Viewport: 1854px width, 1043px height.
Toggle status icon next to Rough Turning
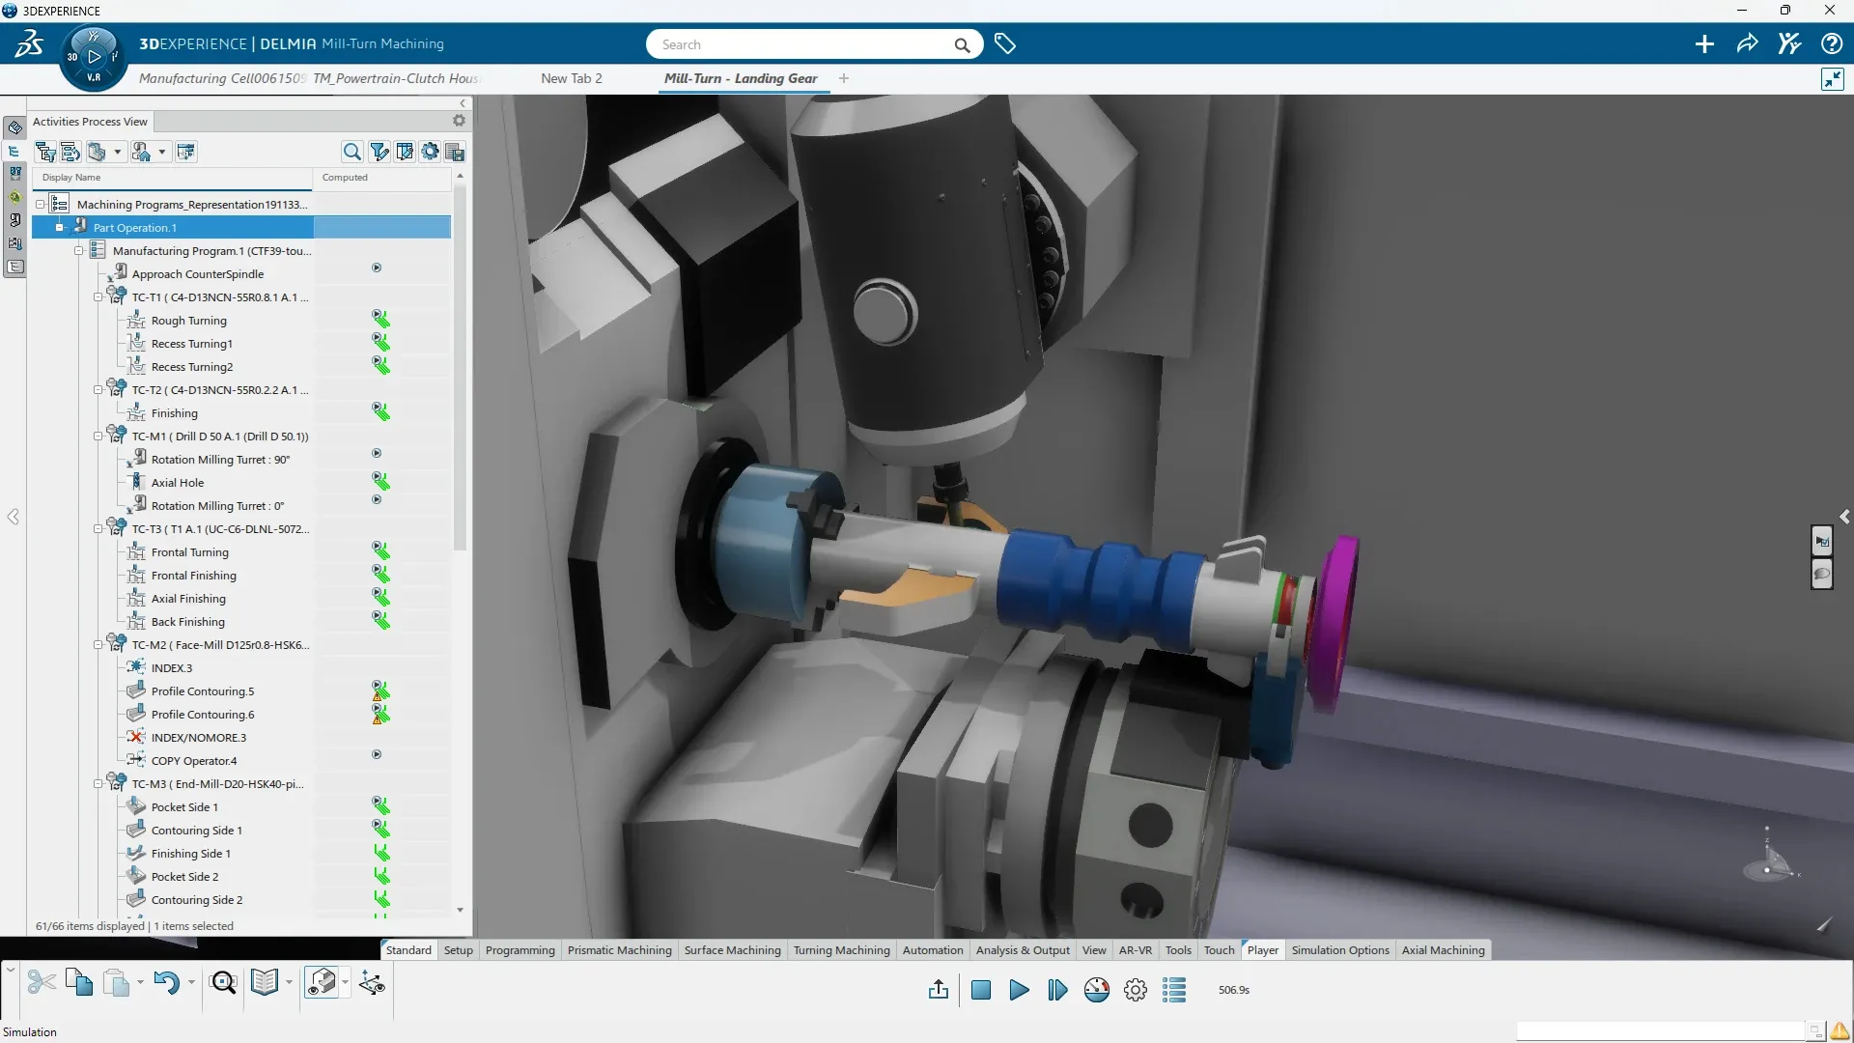[x=380, y=319]
